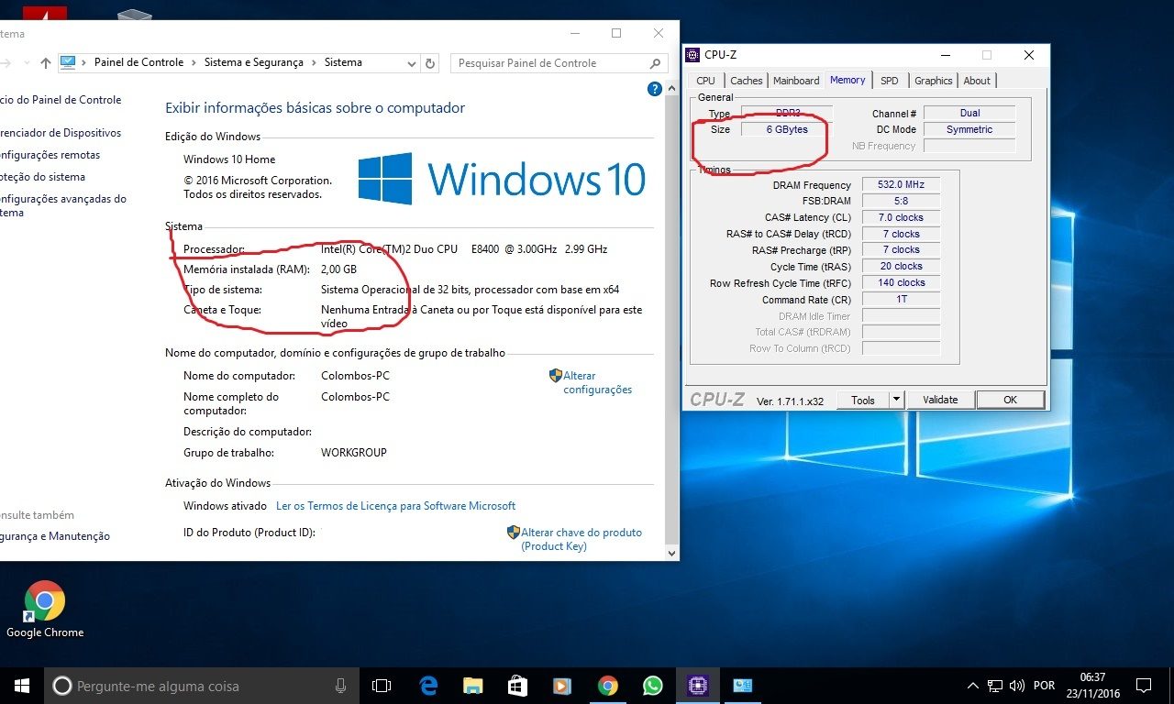Open File Explorer from the taskbar
The image size is (1174, 704).
click(x=472, y=686)
